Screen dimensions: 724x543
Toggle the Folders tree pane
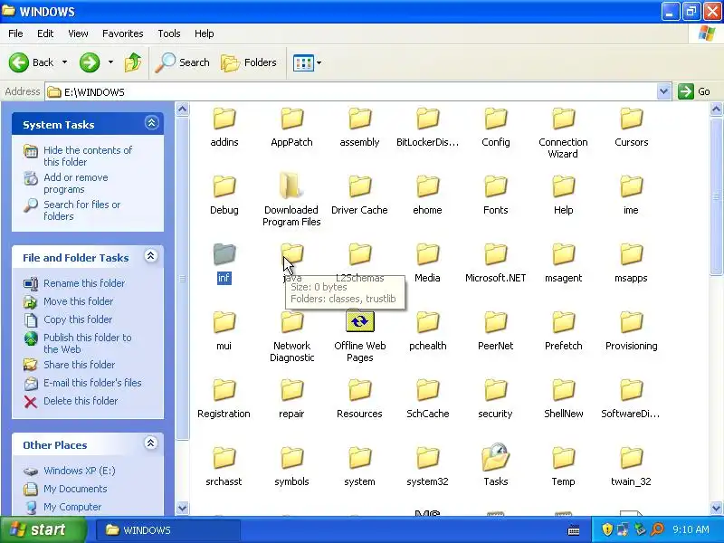coord(249,62)
